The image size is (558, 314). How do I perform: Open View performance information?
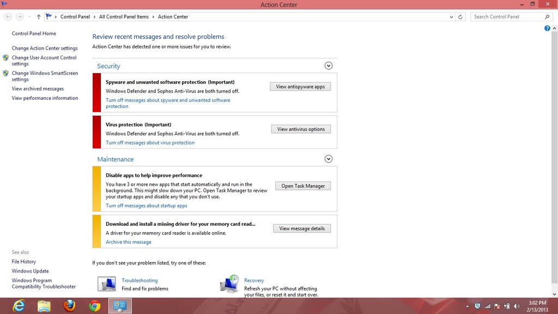coord(45,98)
